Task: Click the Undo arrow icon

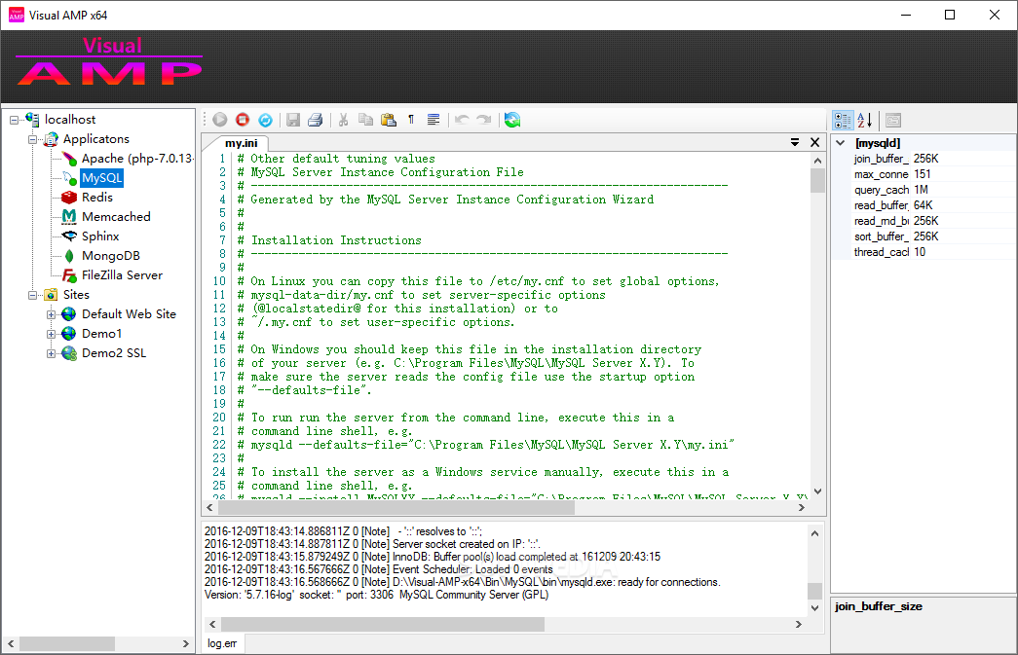Action: (462, 120)
